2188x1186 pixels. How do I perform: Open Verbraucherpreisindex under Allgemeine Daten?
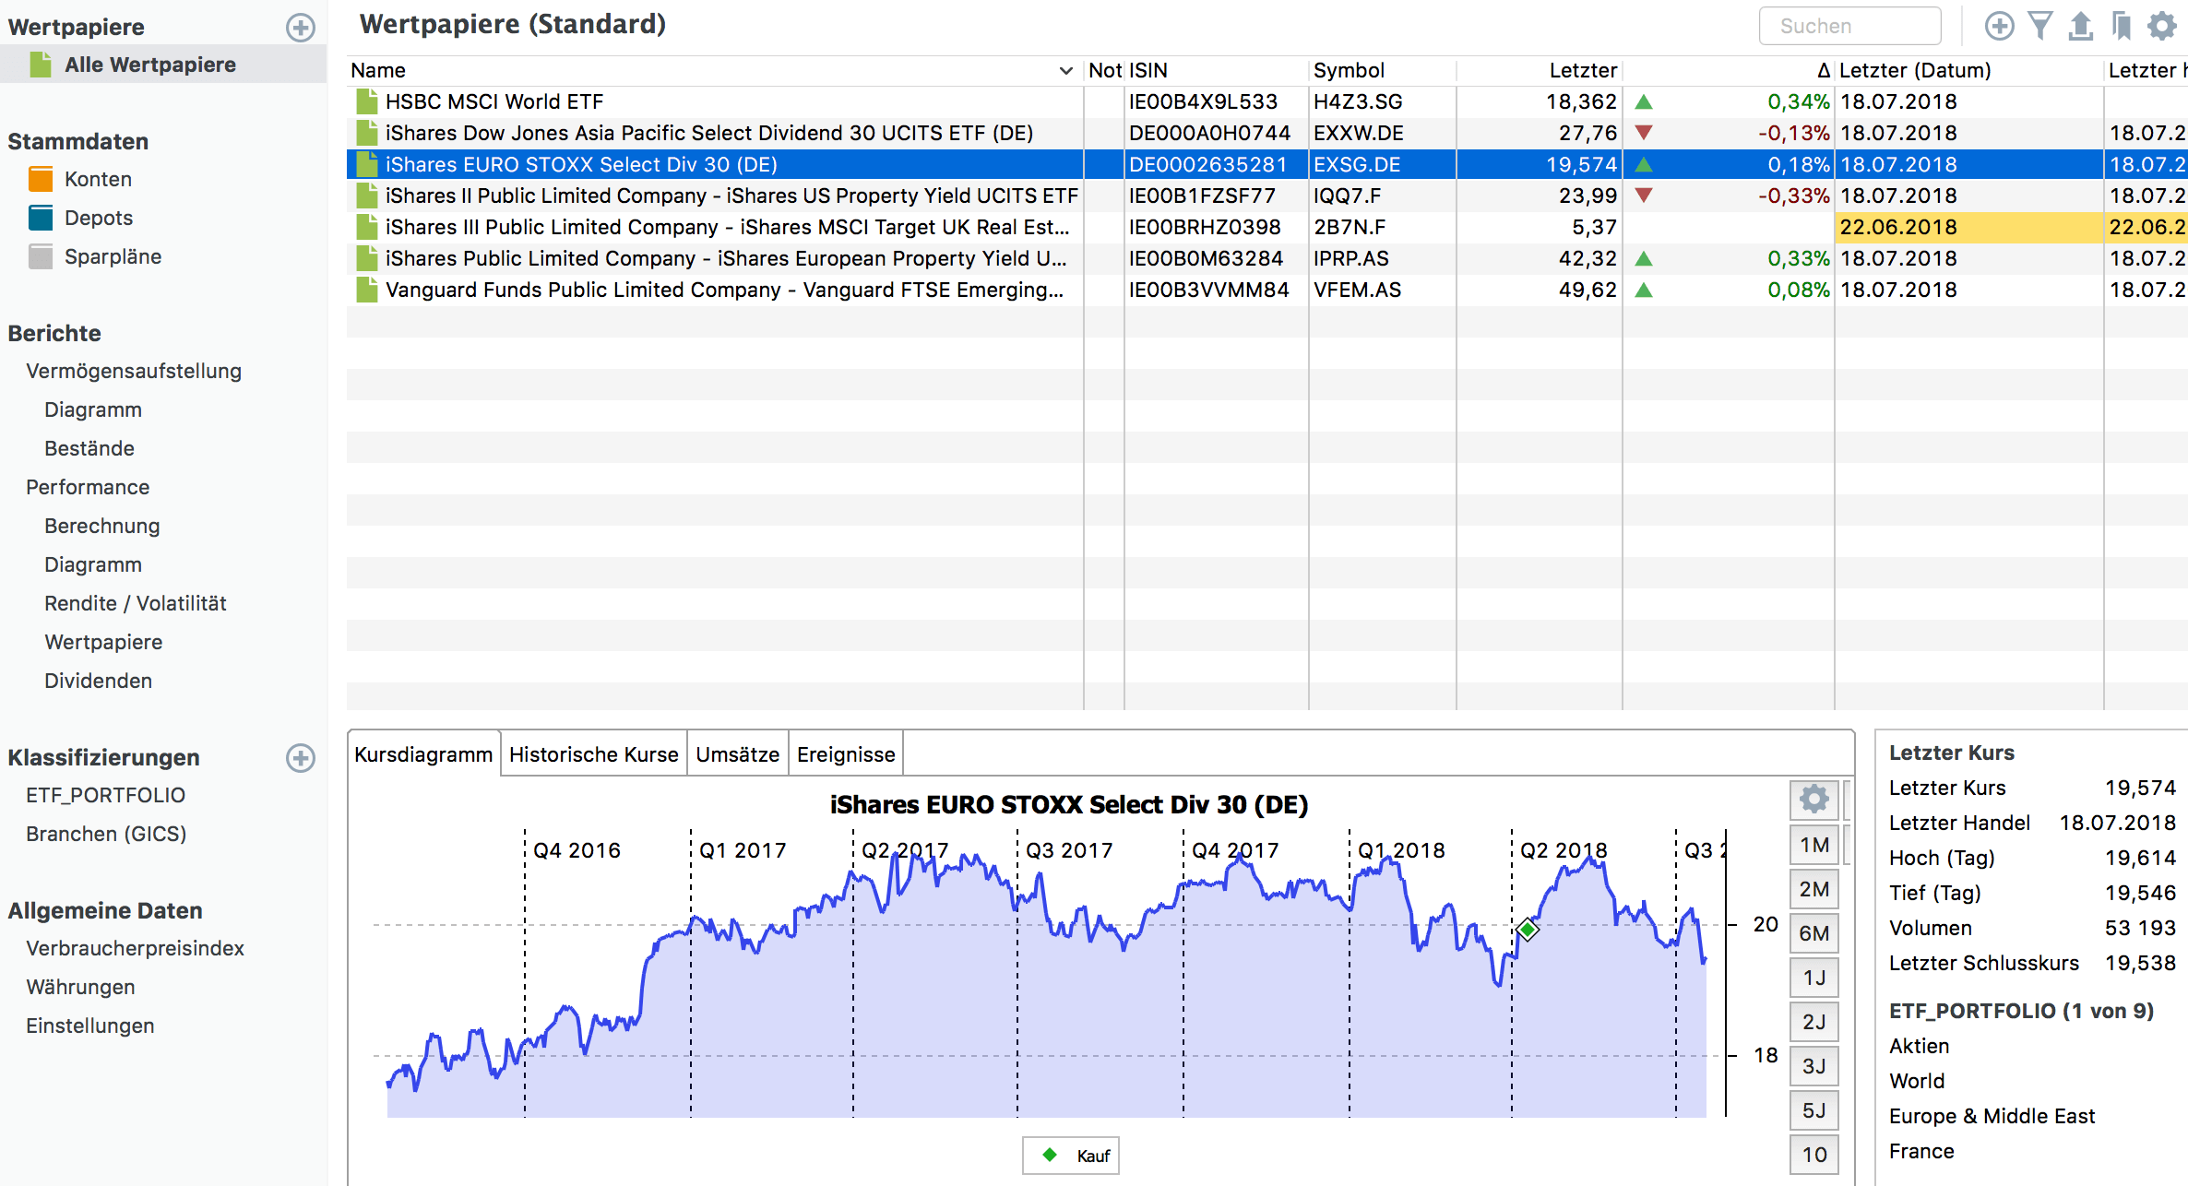point(135,948)
